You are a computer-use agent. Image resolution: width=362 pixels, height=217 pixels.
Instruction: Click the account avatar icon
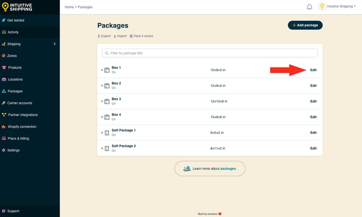pos(322,6)
